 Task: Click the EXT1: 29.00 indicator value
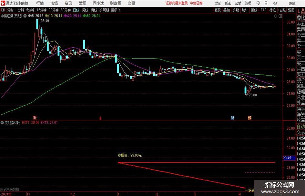pyautogui.click(x=30, y=123)
